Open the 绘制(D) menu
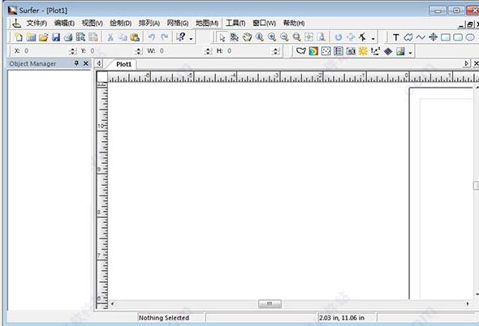Viewport: 479px width, 326px height. tap(121, 24)
